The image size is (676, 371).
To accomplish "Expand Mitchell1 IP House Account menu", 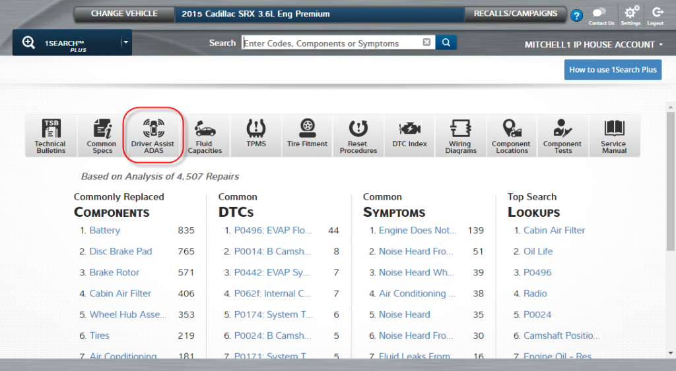I will pyautogui.click(x=594, y=45).
